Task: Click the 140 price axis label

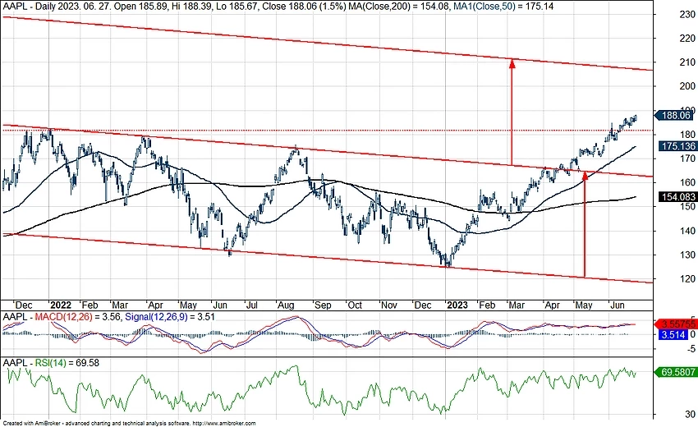Action: click(687, 231)
